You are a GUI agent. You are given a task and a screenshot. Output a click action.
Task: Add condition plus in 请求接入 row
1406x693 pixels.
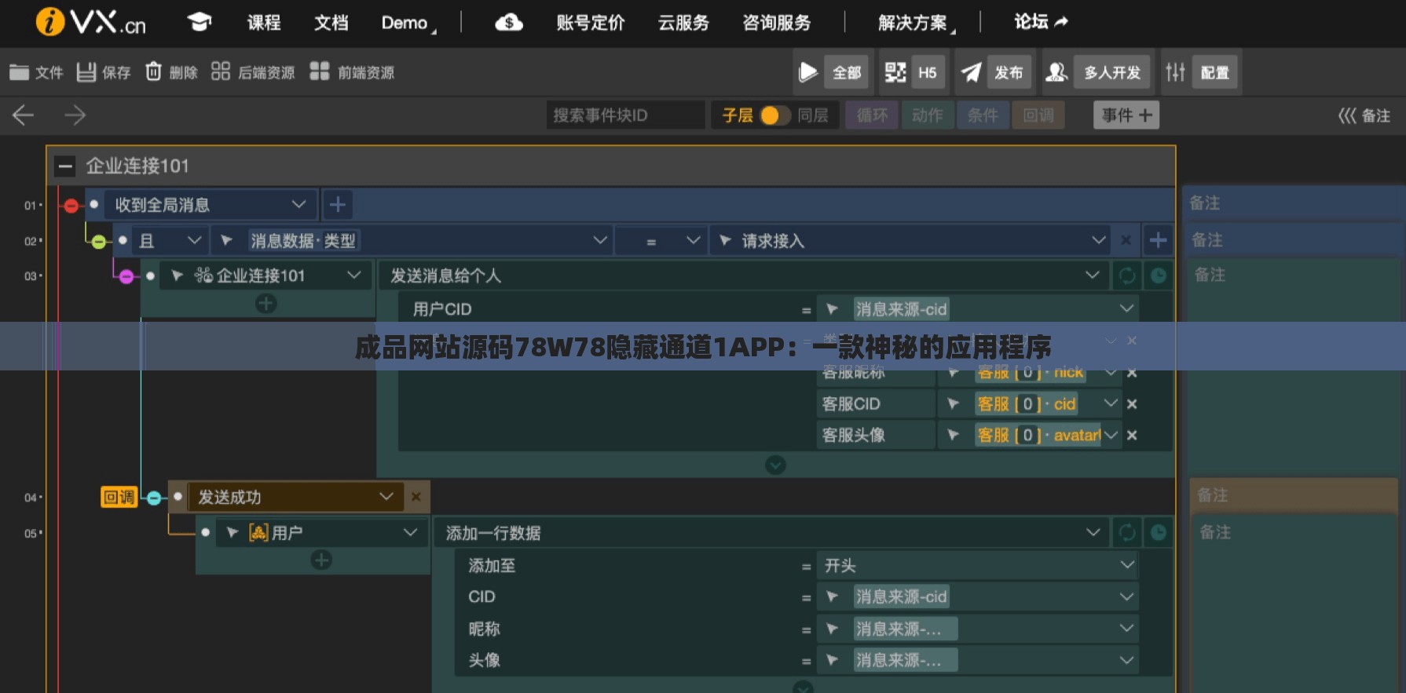(1158, 240)
